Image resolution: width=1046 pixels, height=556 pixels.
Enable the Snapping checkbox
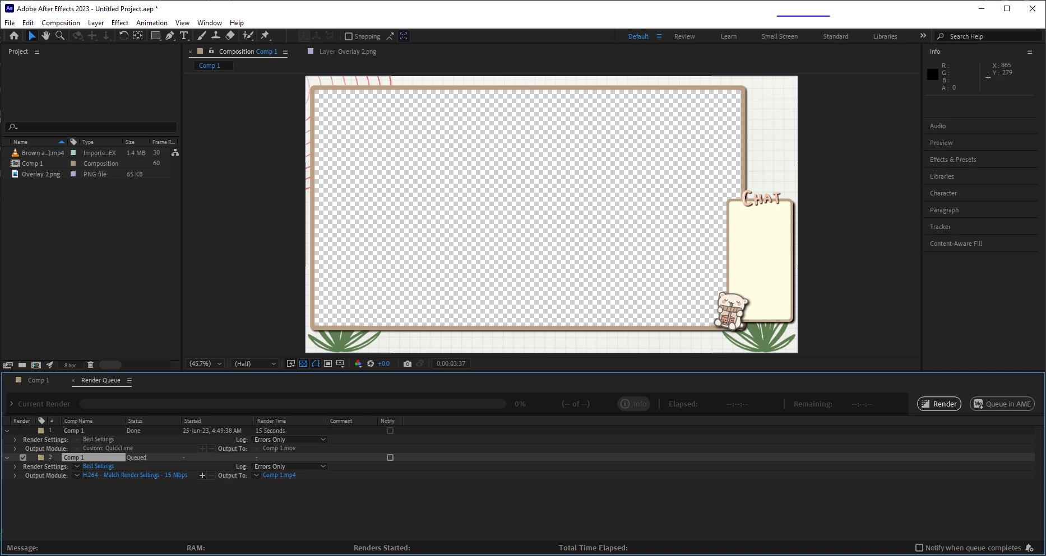coord(349,36)
